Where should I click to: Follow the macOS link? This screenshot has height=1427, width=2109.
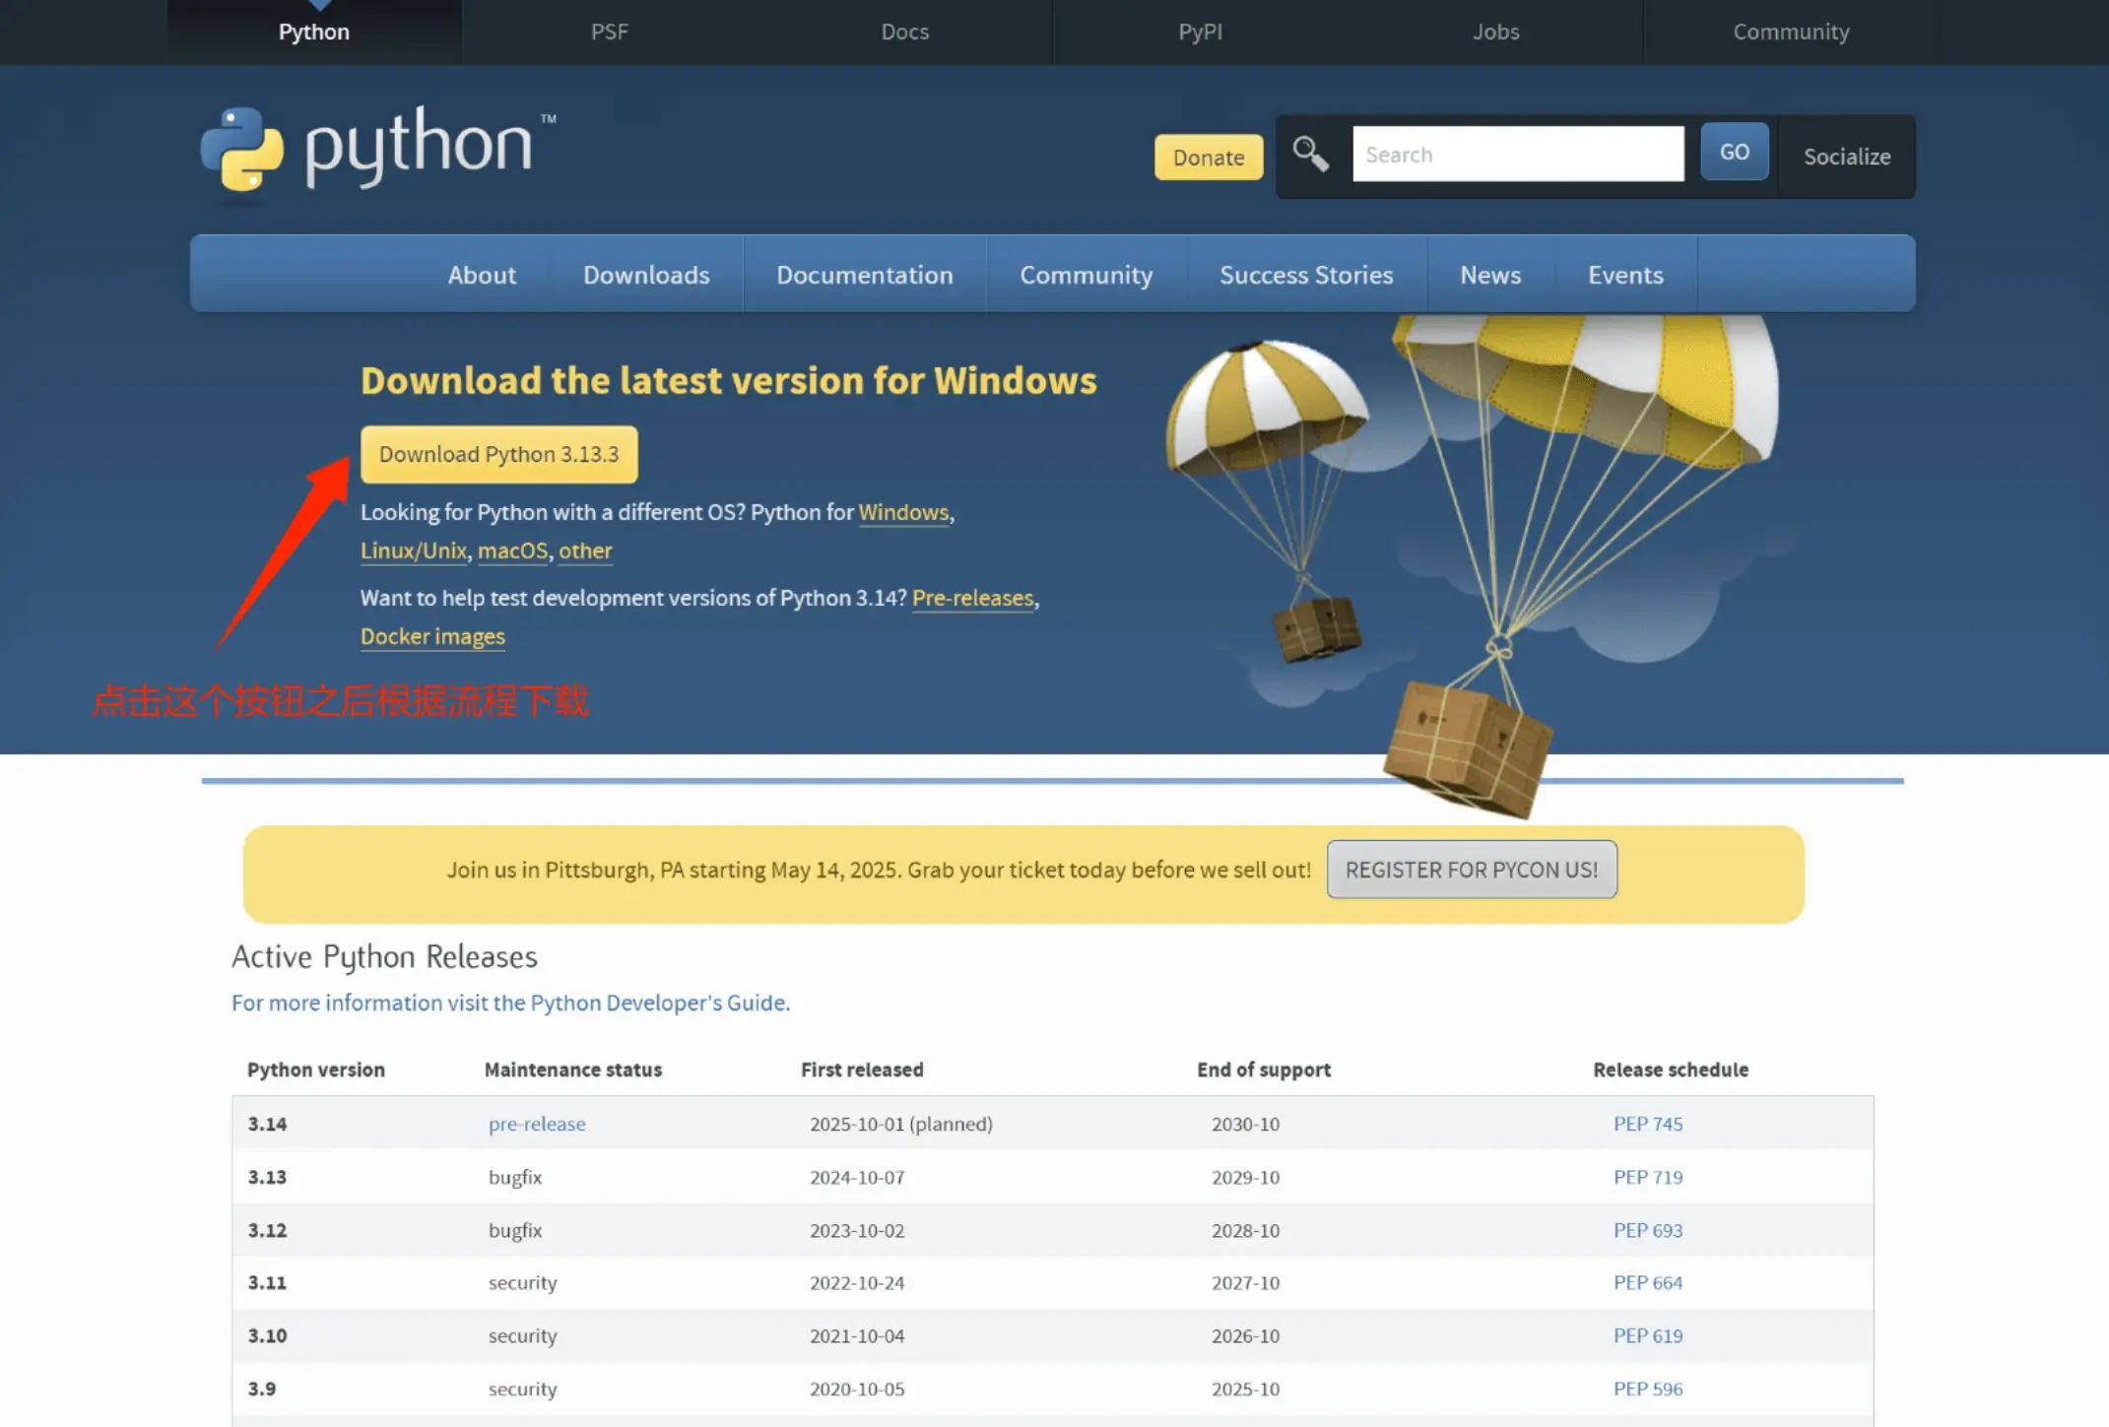(512, 551)
